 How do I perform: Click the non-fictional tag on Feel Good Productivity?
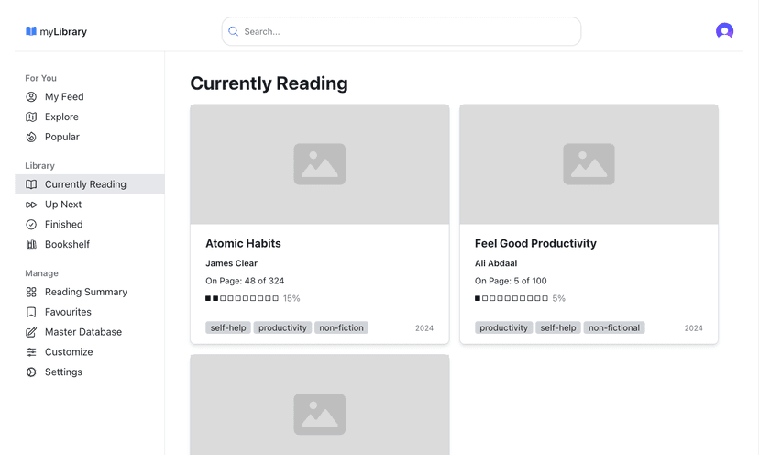(614, 327)
